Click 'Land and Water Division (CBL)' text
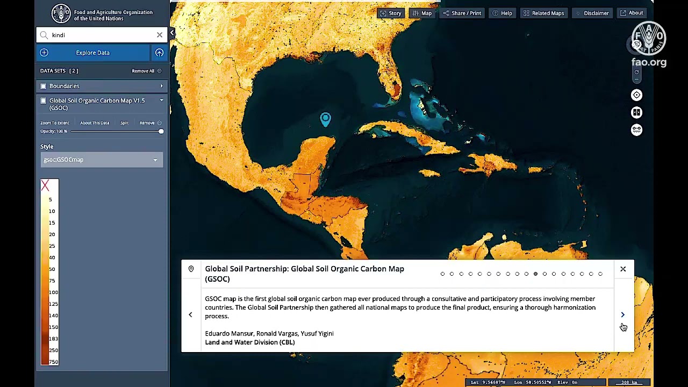This screenshot has width=688, height=387. coord(250,342)
